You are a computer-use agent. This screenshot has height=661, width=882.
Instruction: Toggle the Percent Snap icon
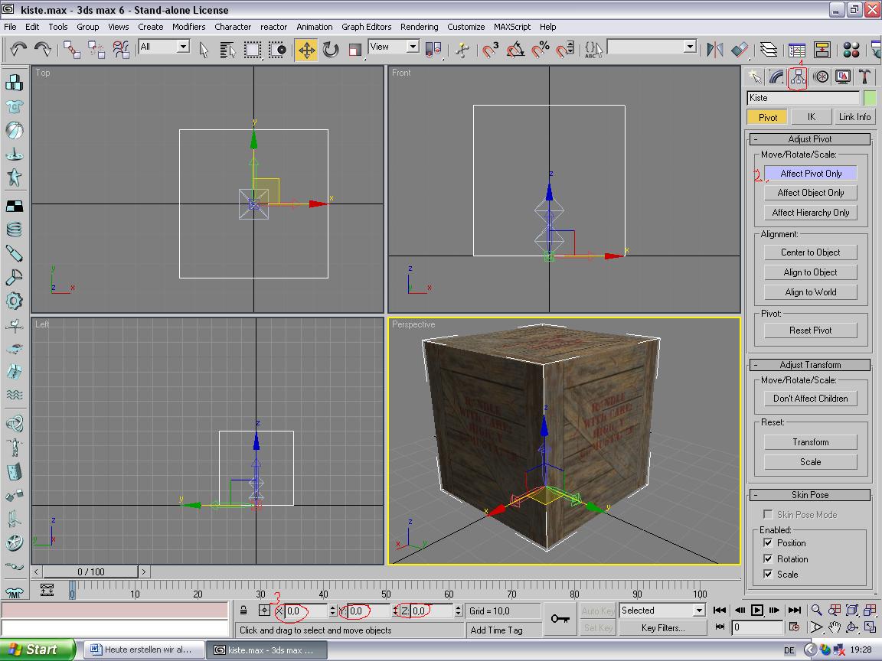(540, 50)
